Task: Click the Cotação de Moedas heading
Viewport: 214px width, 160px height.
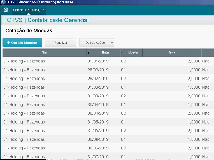Action: [29, 31]
